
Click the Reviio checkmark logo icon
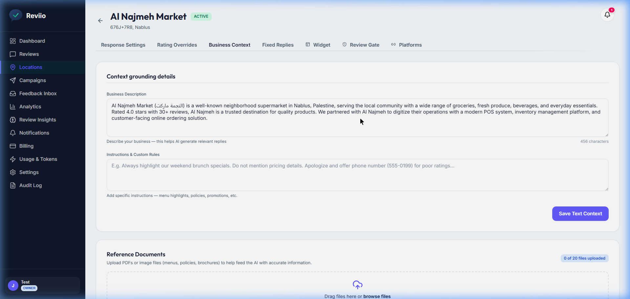15,15
